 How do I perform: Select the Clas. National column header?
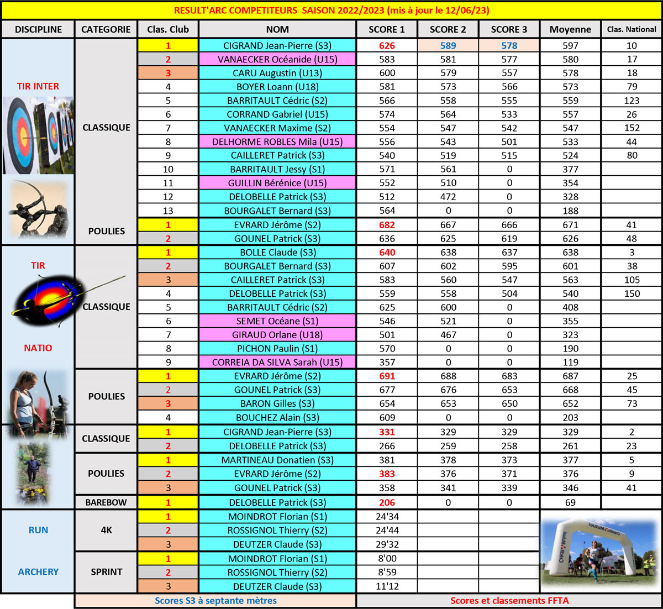(632, 29)
